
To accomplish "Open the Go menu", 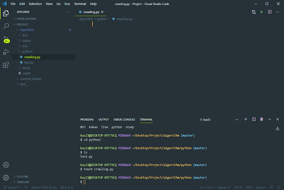I will point(58,4).
